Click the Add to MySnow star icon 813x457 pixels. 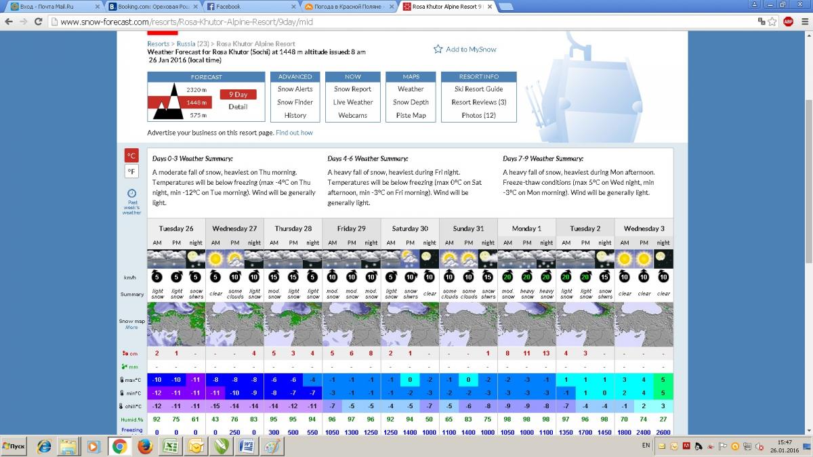point(438,49)
